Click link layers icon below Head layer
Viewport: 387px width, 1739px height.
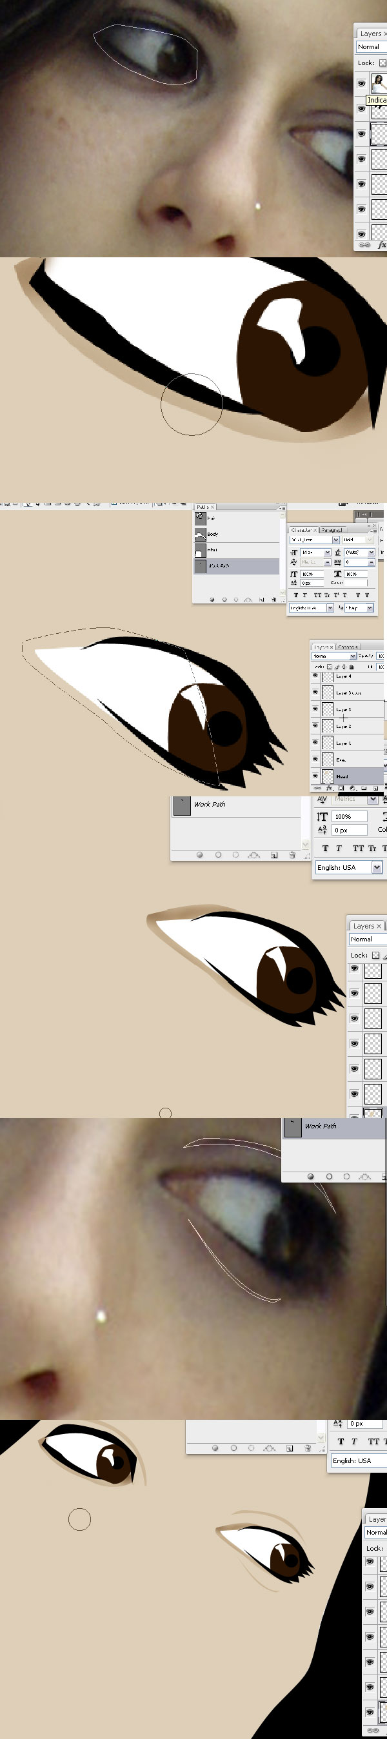tap(317, 788)
